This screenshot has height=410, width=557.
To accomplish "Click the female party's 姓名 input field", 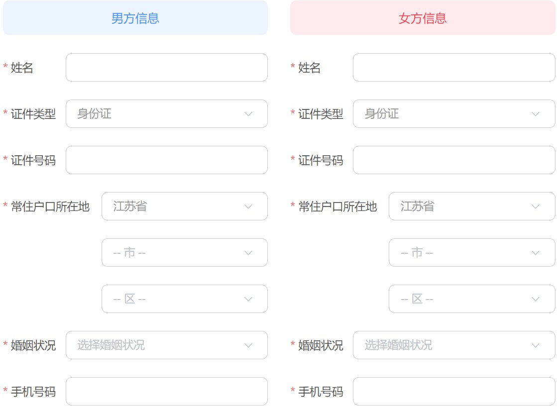I will pyautogui.click(x=453, y=68).
